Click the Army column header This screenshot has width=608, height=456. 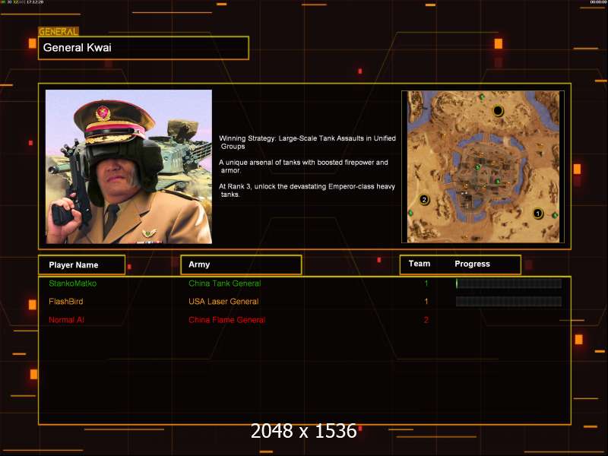(241, 264)
